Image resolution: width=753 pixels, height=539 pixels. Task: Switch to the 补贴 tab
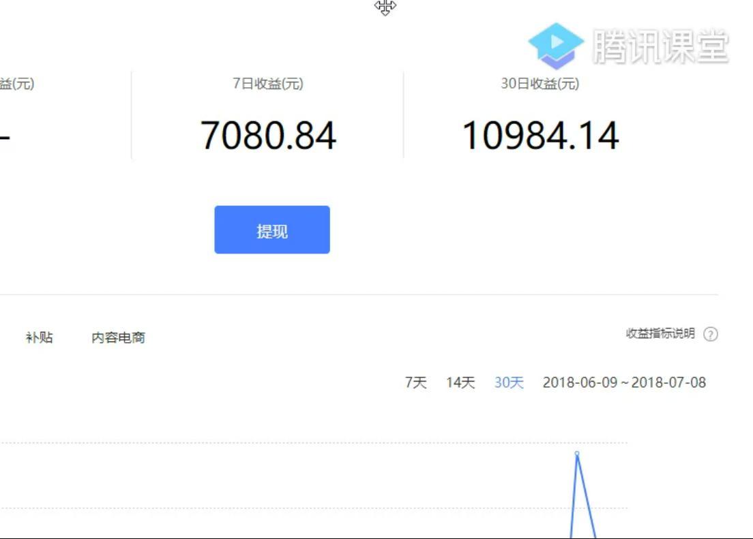[38, 337]
